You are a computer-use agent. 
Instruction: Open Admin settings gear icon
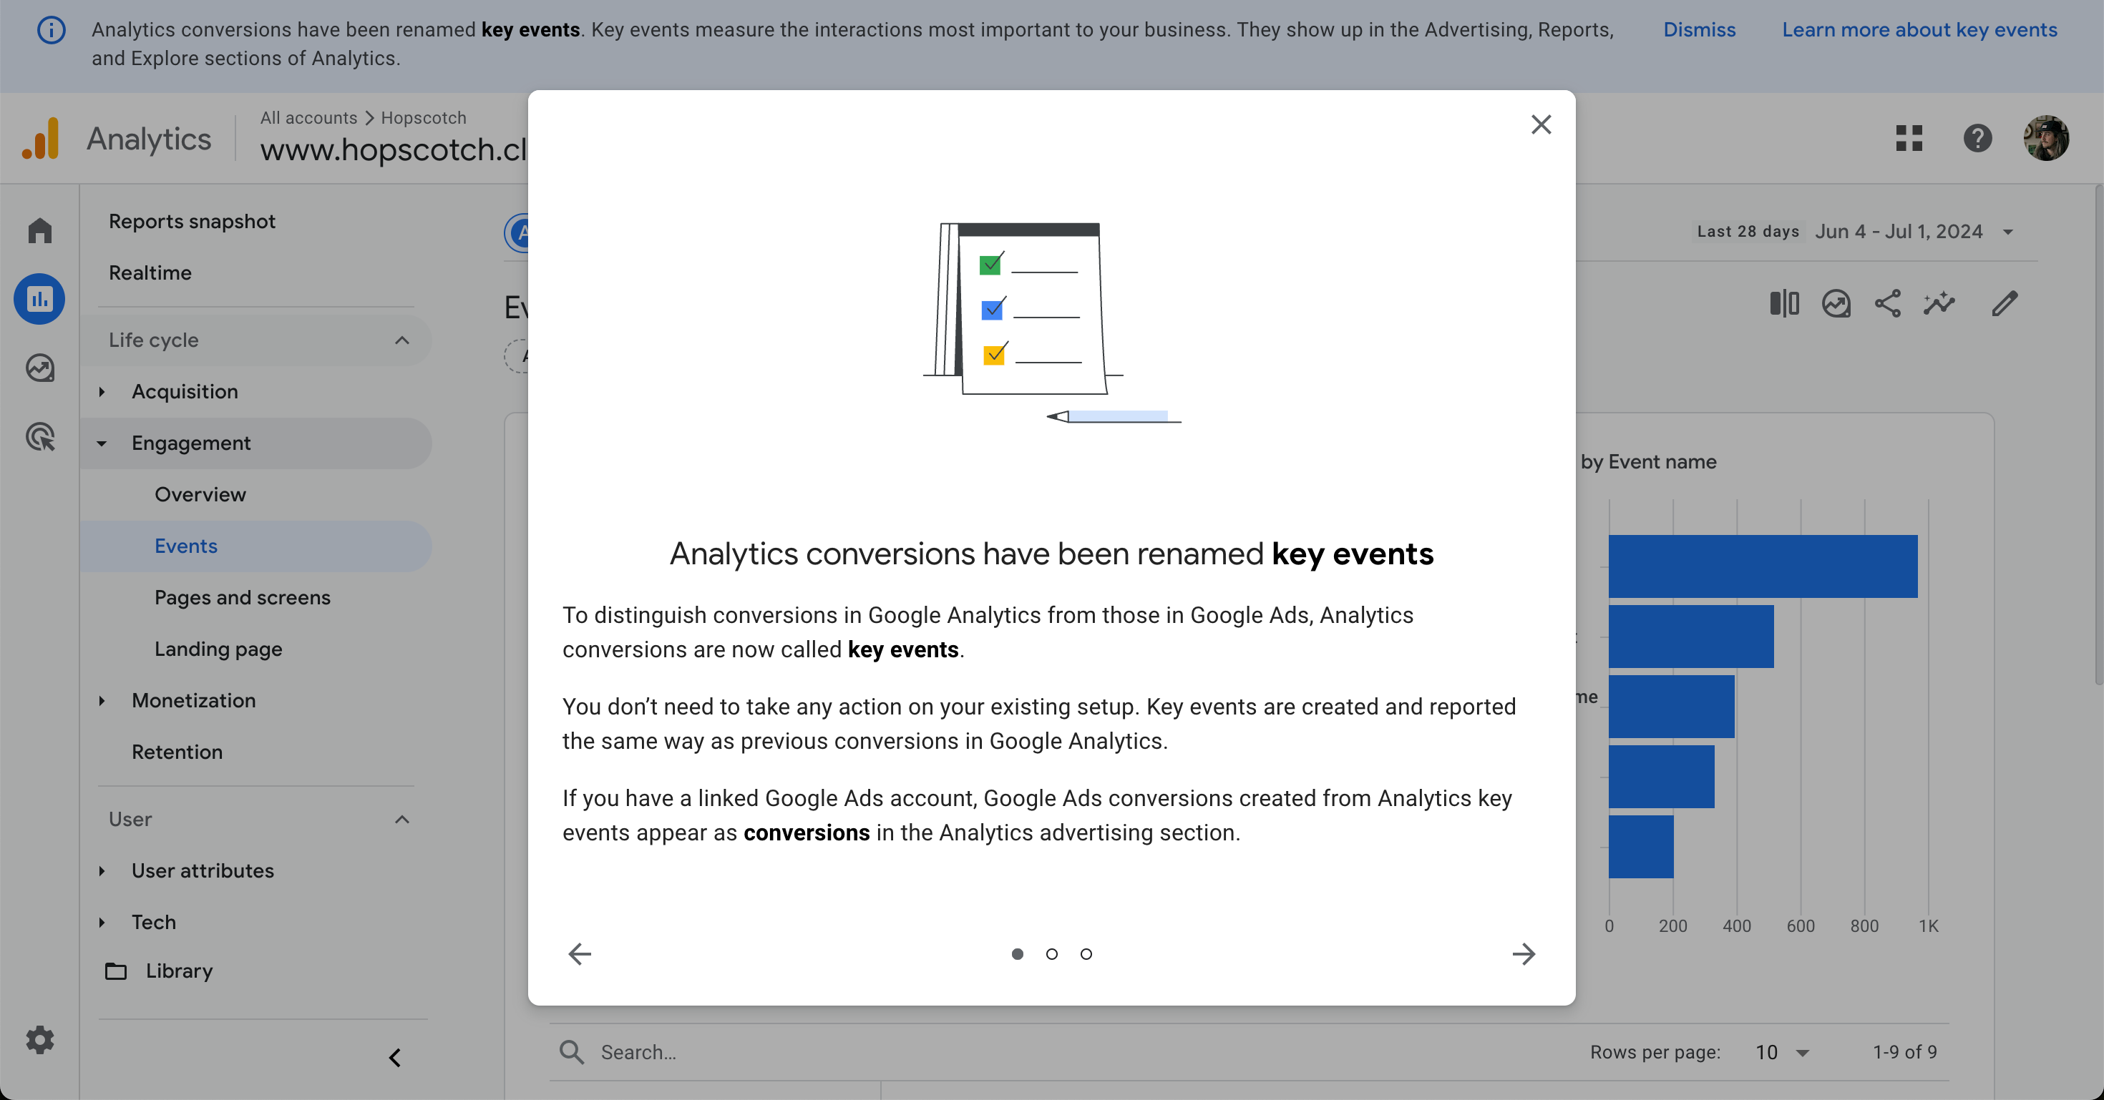[39, 1040]
